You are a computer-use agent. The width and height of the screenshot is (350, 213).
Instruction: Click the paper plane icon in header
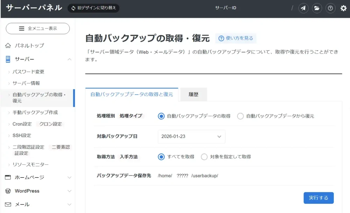point(303,8)
